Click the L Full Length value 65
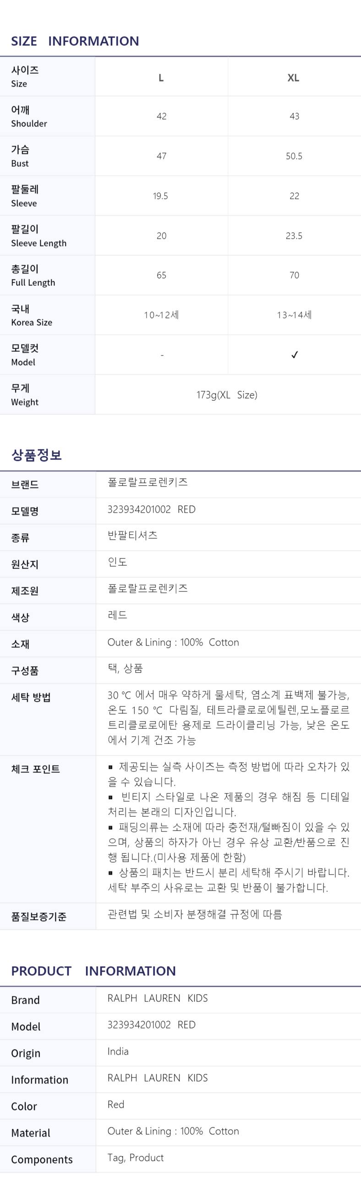The width and height of the screenshot is (361, 1203). pos(162,275)
